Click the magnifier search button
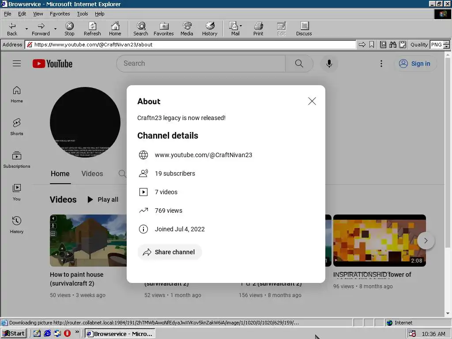 point(299,64)
